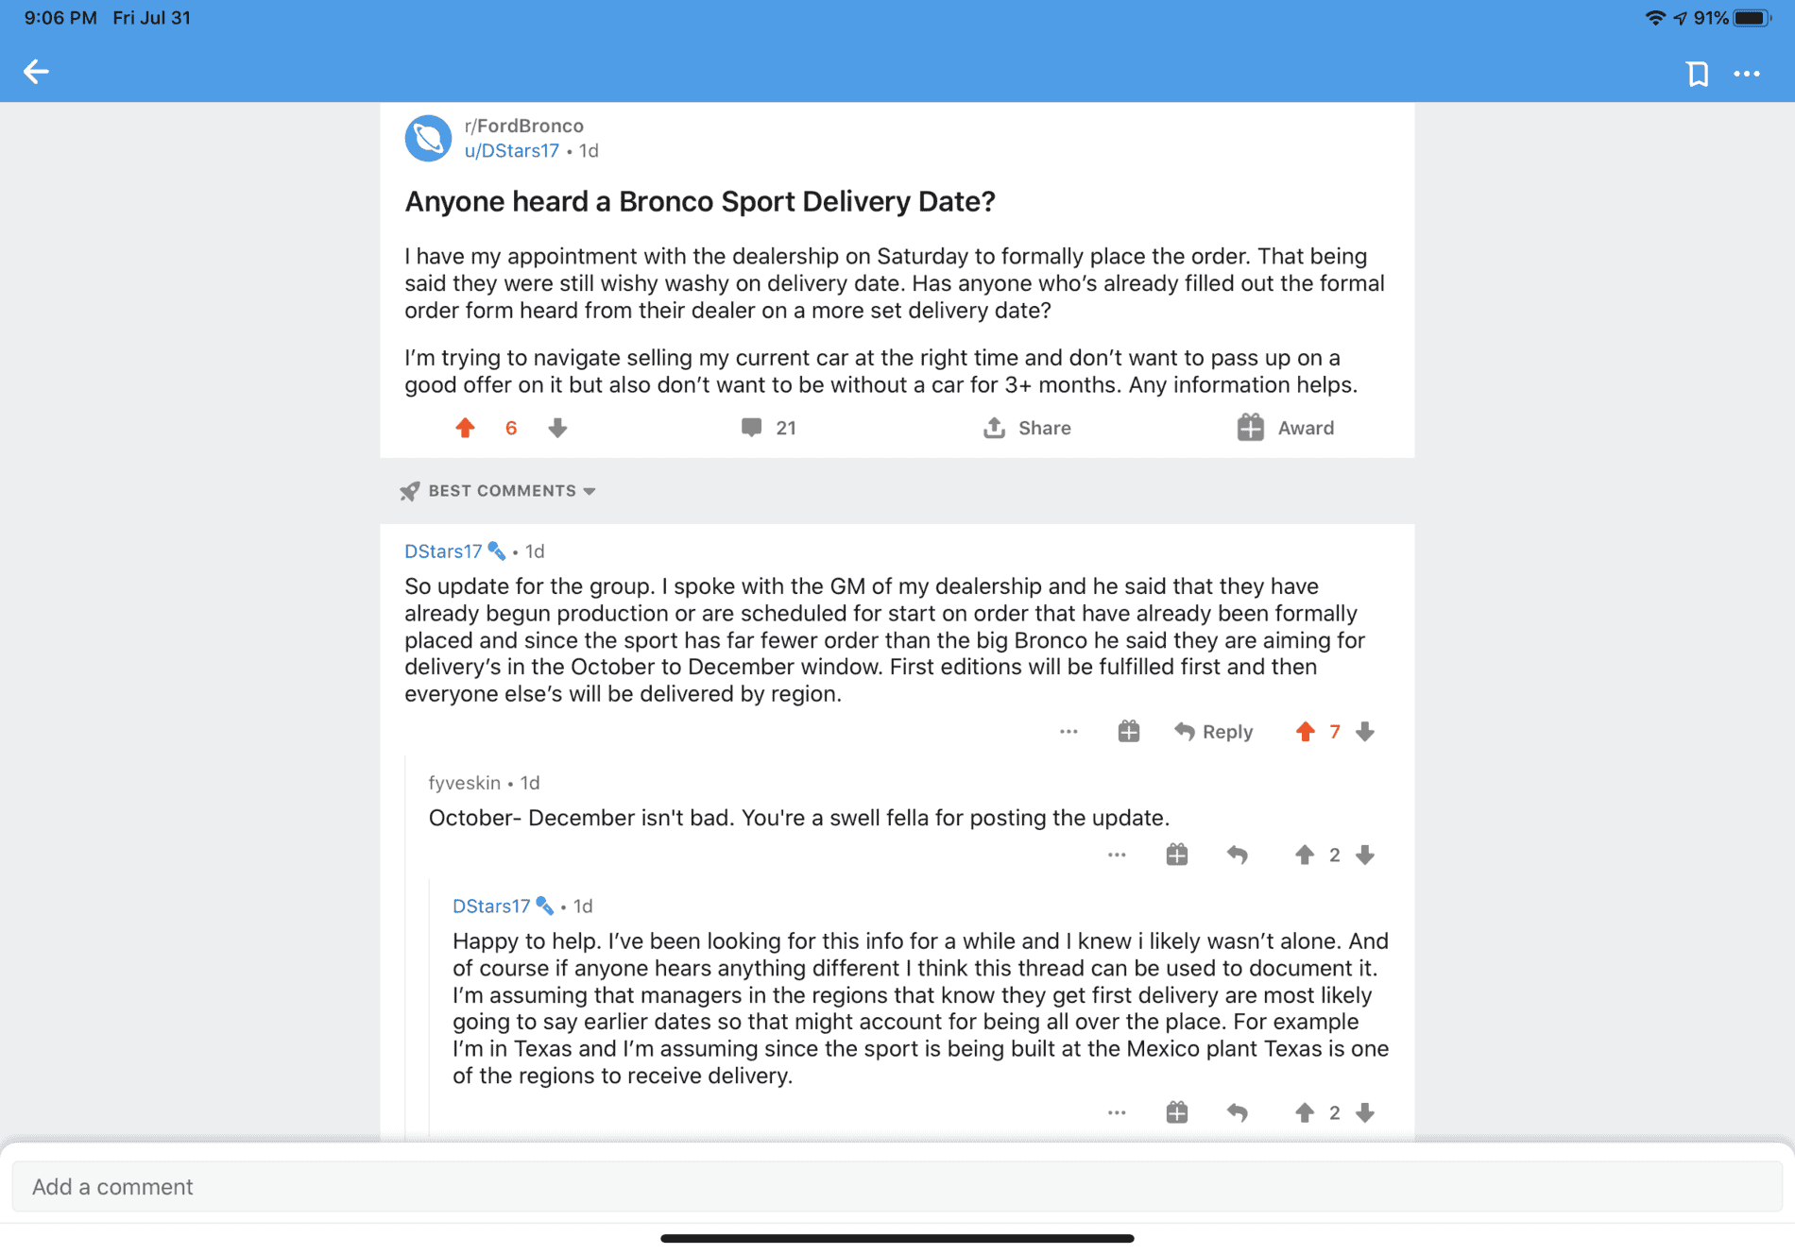Screen dimensions: 1795x1254
Task: Open the post overflow menu in header
Action: point(1747,74)
